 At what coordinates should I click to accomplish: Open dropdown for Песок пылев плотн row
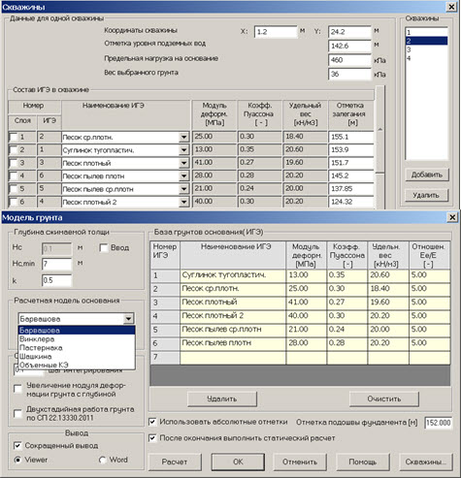(183, 176)
